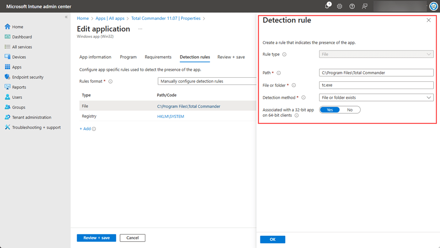This screenshot has height=248, width=440.
Task: Switch to the Program tab
Action: (x=128, y=57)
